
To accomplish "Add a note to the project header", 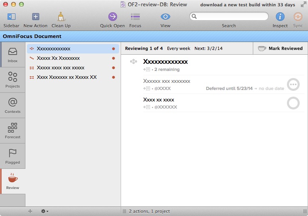I will [x=147, y=69].
